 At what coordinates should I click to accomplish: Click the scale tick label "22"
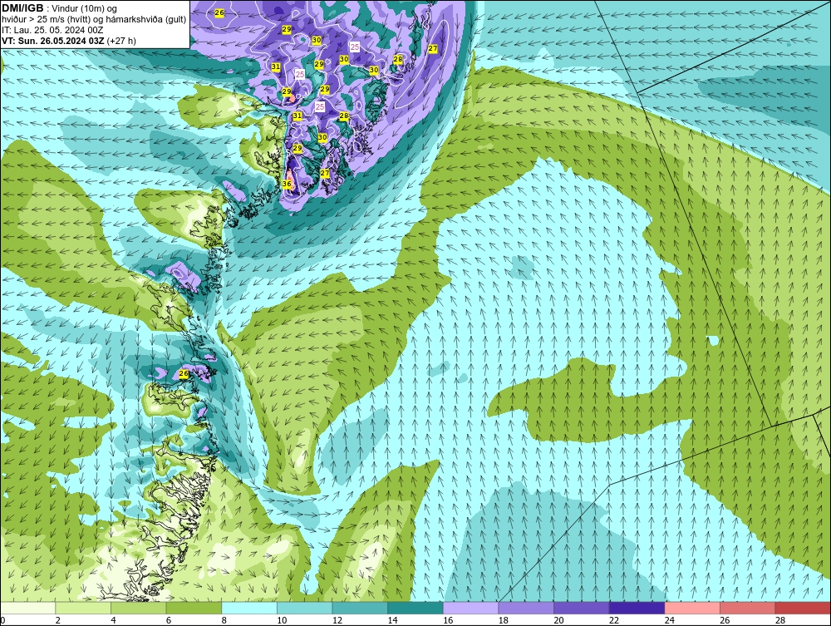tap(614, 620)
